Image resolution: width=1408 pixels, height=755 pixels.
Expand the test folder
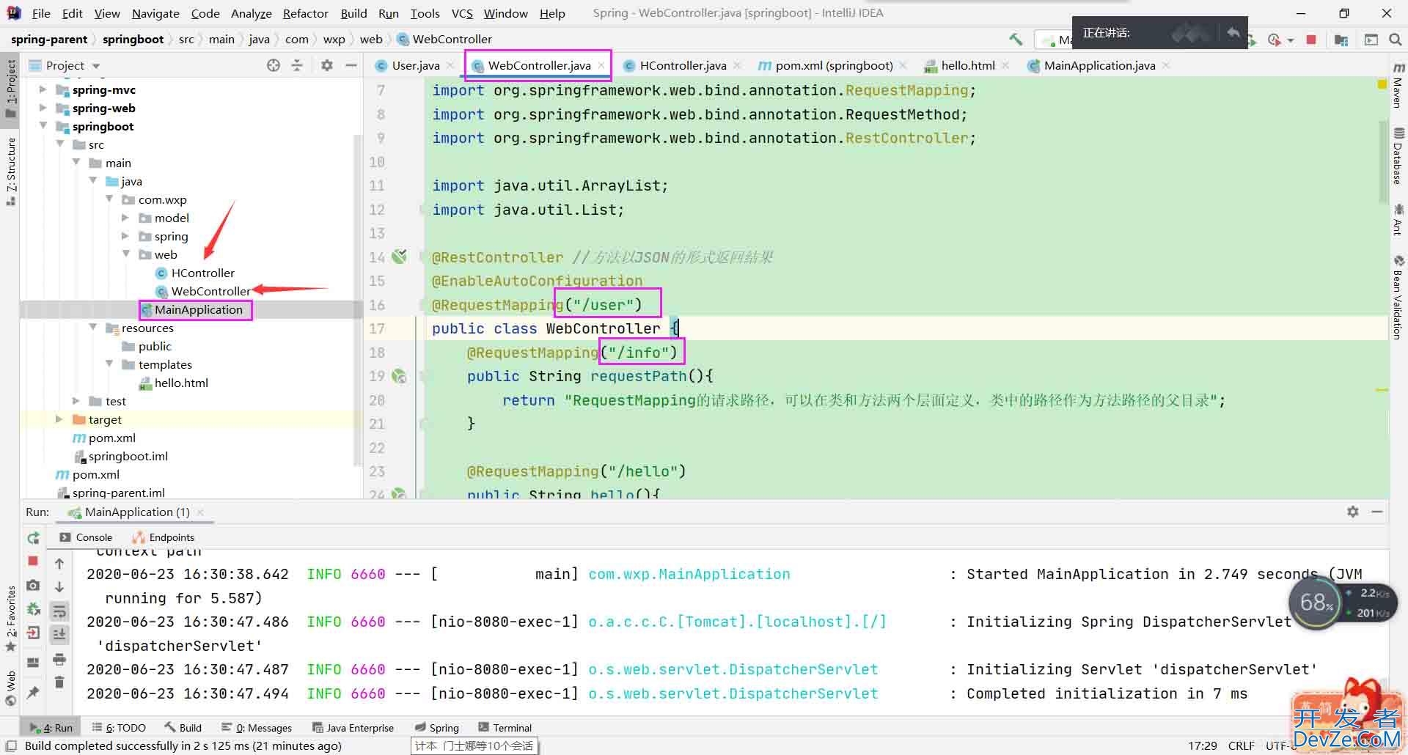(x=76, y=401)
